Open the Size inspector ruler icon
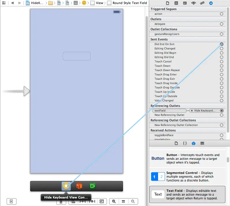Screen dimensions: 230x206 (202, 3)
